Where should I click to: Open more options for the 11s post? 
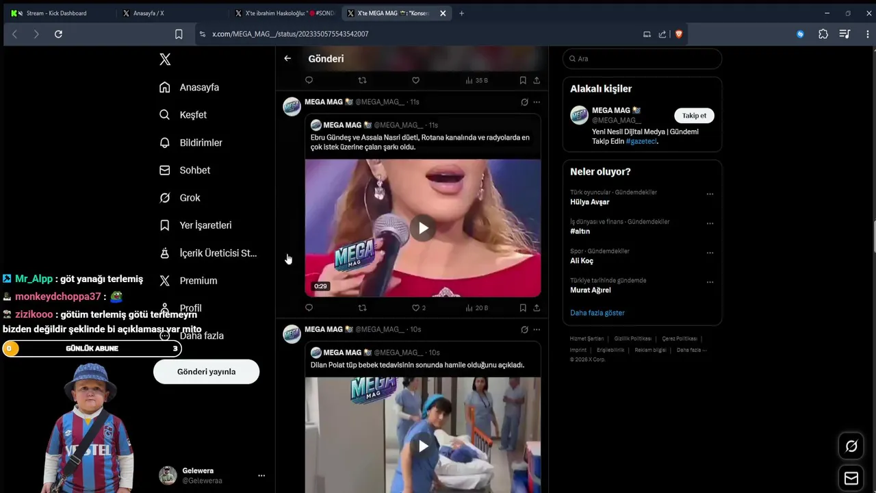[x=537, y=102]
